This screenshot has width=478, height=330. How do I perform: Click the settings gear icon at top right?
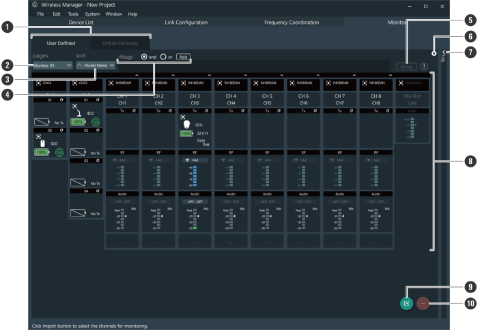[x=434, y=53]
